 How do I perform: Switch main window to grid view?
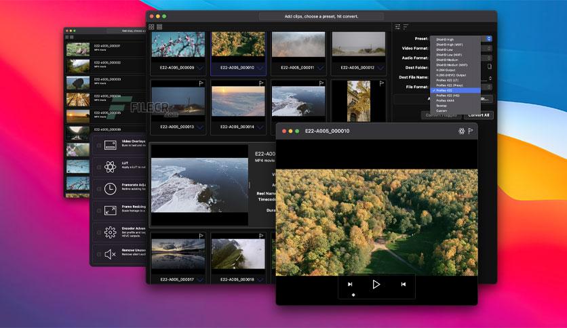click(151, 26)
